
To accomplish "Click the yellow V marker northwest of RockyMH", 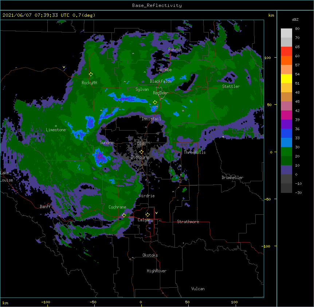I will tap(64, 67).
